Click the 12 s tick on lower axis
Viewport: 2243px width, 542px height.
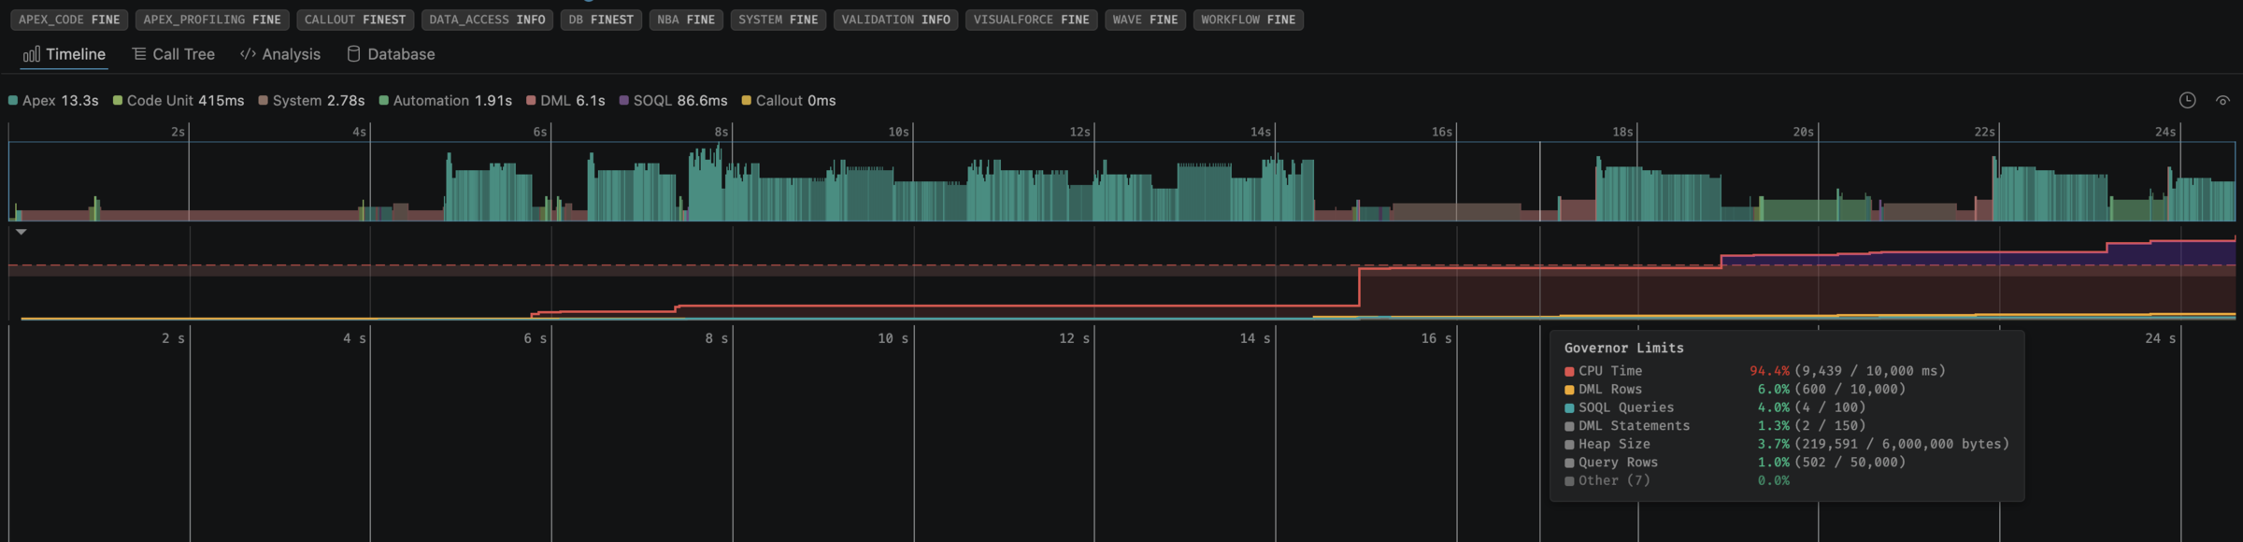click(x=1074, y=338)
